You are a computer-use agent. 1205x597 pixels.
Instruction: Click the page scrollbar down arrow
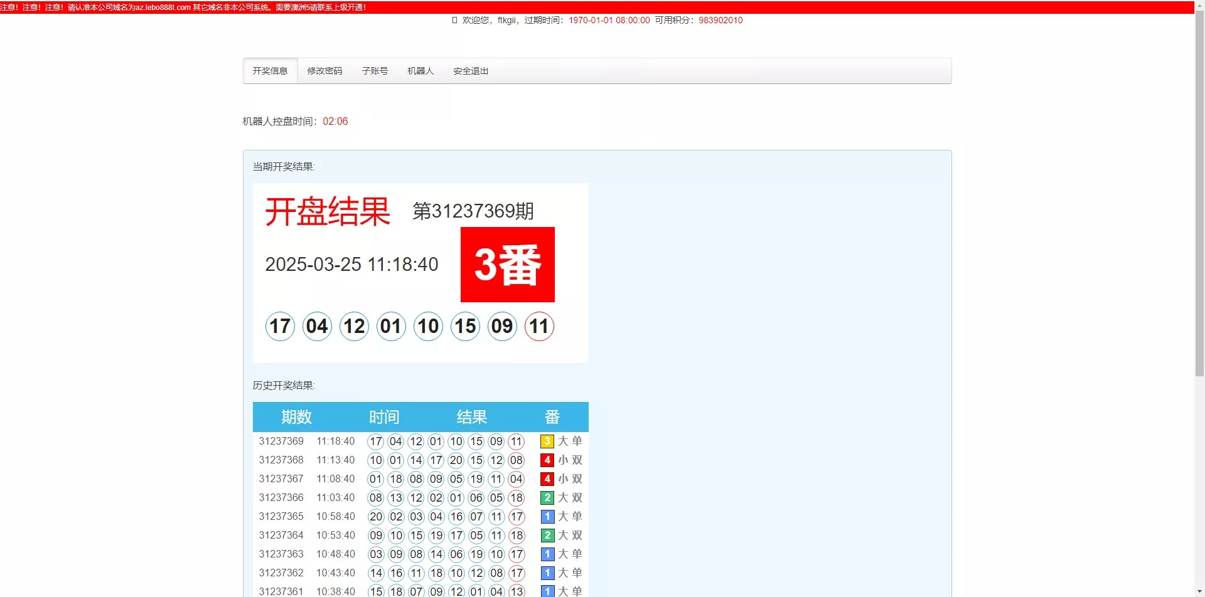[1199, 590]
